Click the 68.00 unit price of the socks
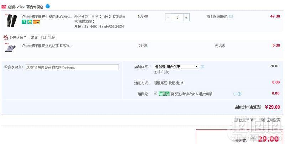285x144 pixels. tap(143, 46)
